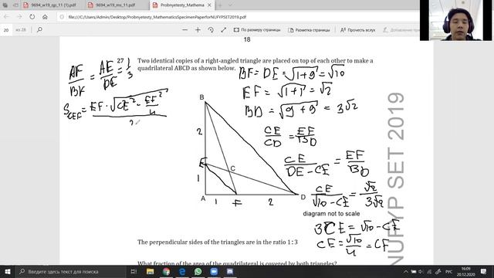Click the presenter video thumbnail

(455, 20)
